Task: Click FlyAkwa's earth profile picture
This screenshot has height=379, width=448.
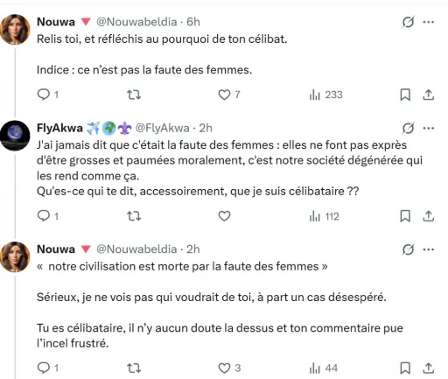Action: [15, 136]
